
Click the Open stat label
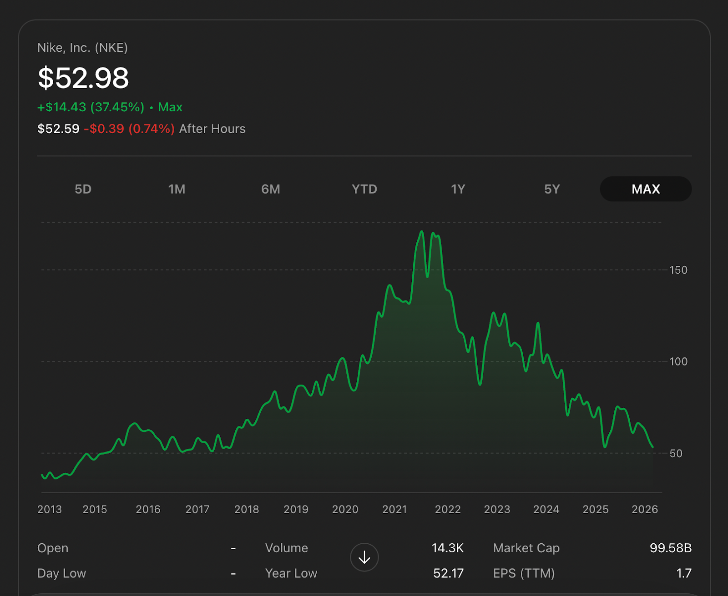(x=53, y=548)
